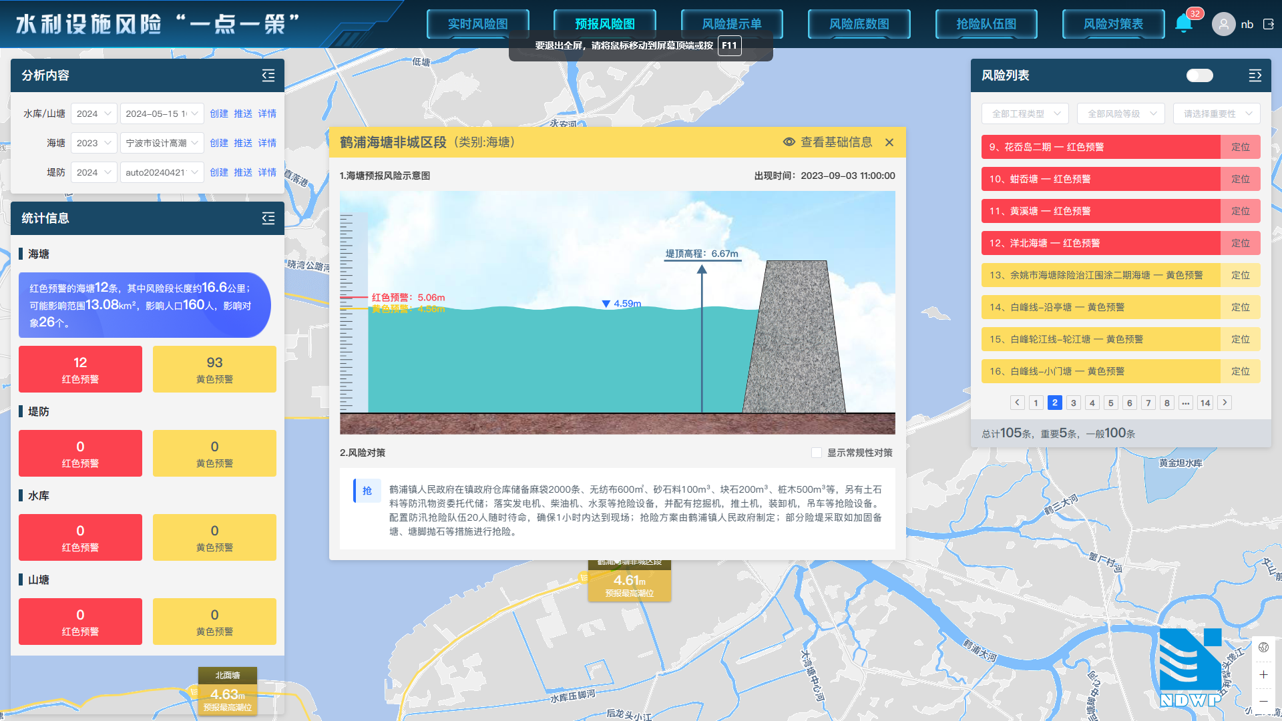Collapse the 统计信息 panel via its menu icon
1282x721 pixels.
268,218
